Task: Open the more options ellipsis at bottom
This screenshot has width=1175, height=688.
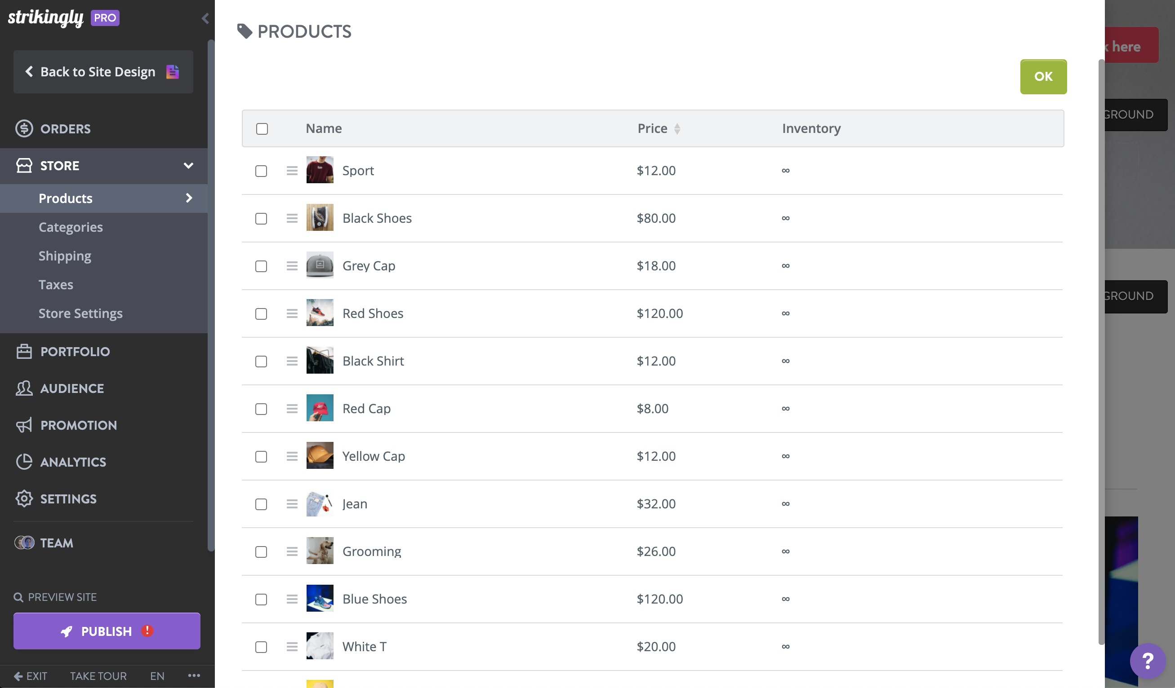Action: [x=194, y=675]
